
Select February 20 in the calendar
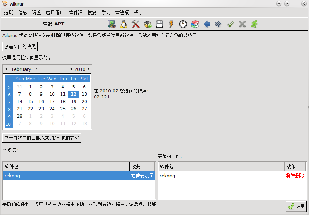[84, 102]
